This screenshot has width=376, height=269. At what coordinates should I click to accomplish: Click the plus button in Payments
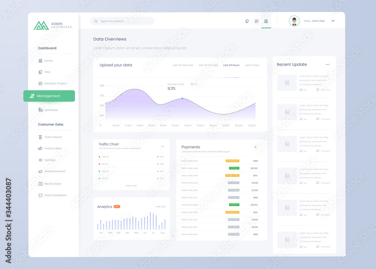pos(255,147)
